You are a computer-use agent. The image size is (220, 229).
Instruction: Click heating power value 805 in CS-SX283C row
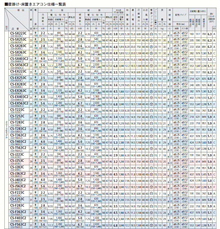(96, 46)
